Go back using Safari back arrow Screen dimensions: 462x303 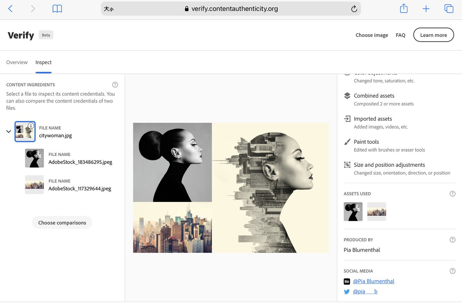click(x=10, y=9)
